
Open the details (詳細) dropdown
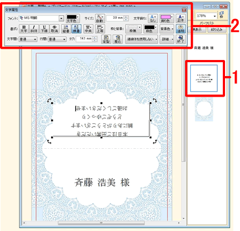click(167, 39)
